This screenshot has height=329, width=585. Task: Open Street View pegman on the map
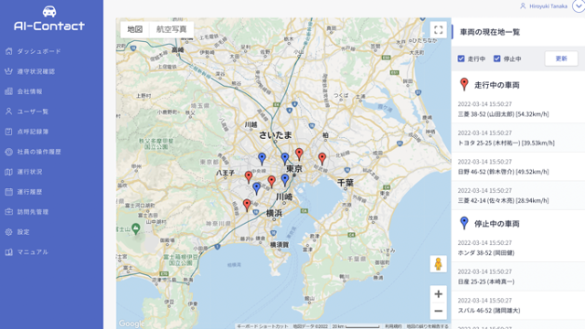(439, 264)
